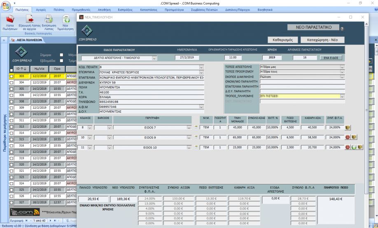Open the Προτιμολόγια ribbon tab
Screen dimensions: 378x228
[174, 9]
